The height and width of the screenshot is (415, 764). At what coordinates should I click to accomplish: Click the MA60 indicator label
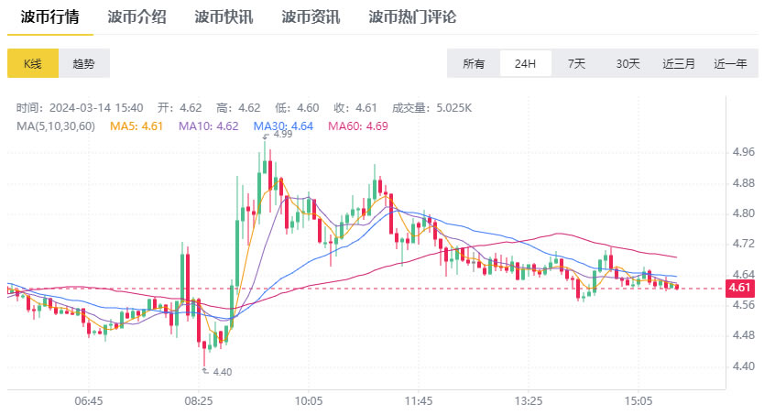click(358, 126)
